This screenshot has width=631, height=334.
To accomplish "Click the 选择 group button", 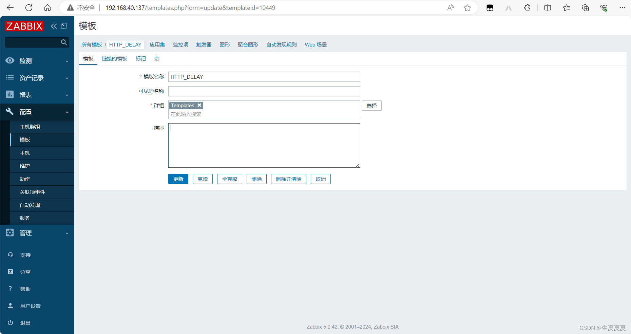I will (x=371, y=106).
